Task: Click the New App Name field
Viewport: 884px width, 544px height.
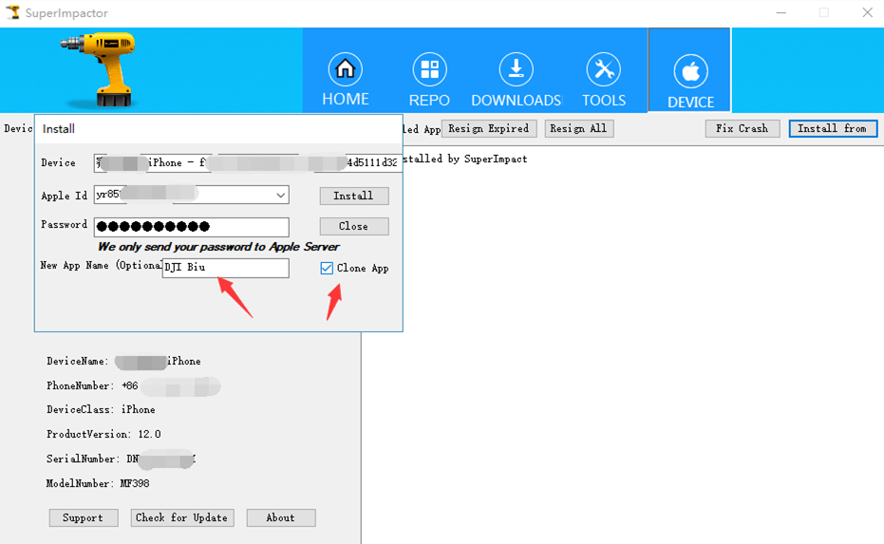Action: [226, 268]
